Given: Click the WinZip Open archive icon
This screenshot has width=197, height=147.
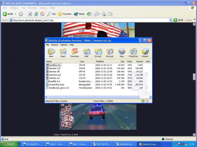Looking at the screenshot, I should click(63, 52).
